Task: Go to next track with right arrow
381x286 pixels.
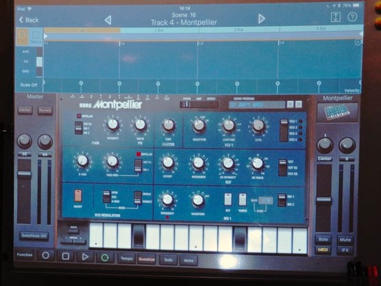Action: coord(261,19)
